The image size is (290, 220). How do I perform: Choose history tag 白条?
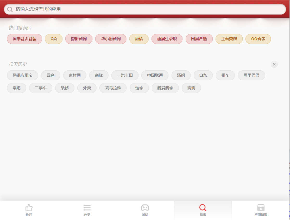[x=203, y=75]
